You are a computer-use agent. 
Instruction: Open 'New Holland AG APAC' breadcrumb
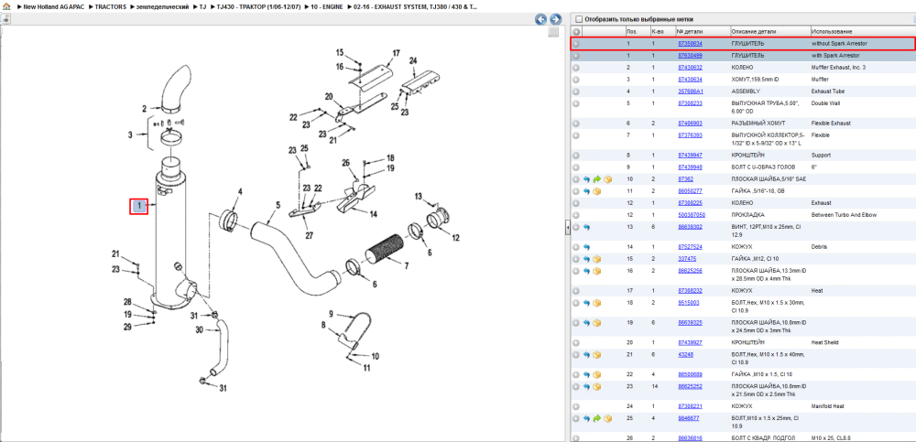click(x=54, y=6)
